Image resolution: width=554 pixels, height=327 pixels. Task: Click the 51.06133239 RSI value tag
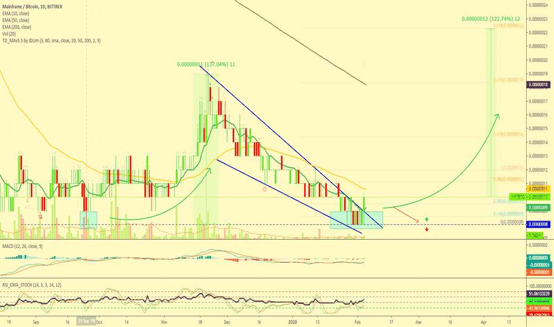coord(539,294)
